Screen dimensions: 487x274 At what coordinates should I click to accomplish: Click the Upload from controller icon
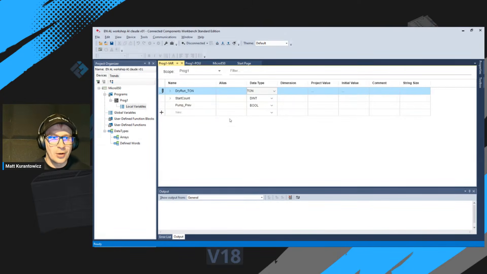[228, 43]
